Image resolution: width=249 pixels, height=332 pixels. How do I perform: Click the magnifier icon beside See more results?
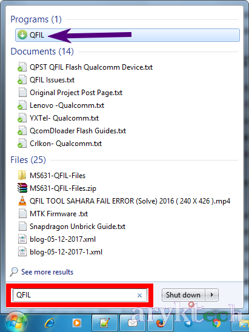14,271
